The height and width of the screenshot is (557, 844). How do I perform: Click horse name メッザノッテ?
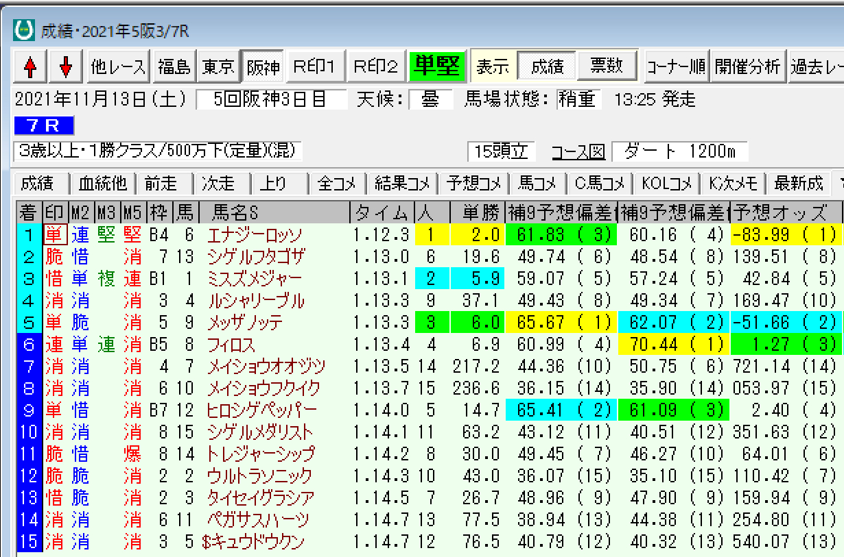coord(244,323)
